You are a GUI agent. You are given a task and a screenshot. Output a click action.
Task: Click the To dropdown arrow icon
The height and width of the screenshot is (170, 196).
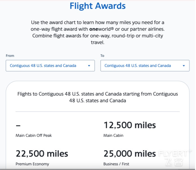click(x=184, y=66)
